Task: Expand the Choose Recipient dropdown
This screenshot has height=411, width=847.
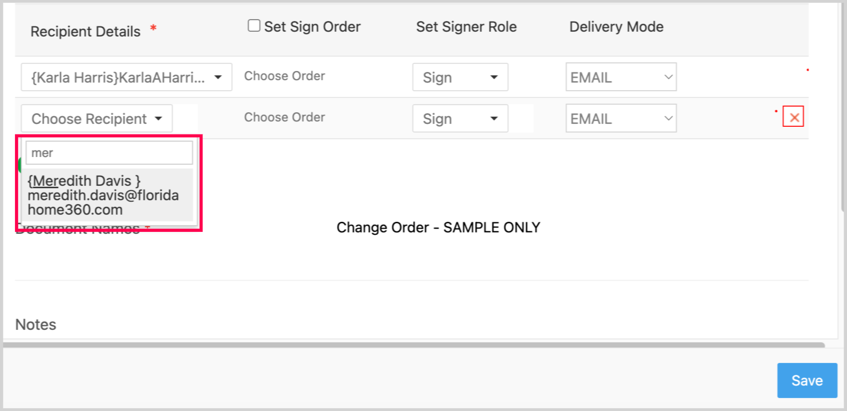Action: point(97,119)
